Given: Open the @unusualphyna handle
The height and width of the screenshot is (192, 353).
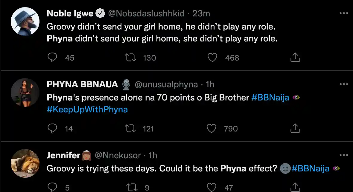Looking at the screenshot, I should click(166, 85).
